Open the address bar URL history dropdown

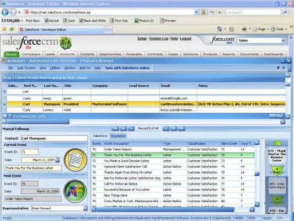196,12
